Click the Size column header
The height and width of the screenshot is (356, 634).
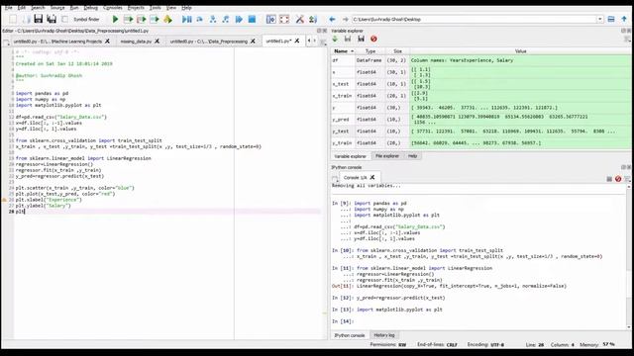tap(397, 51)
